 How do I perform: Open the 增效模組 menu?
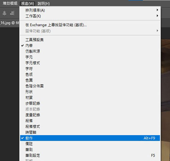[x=10, y=3]
